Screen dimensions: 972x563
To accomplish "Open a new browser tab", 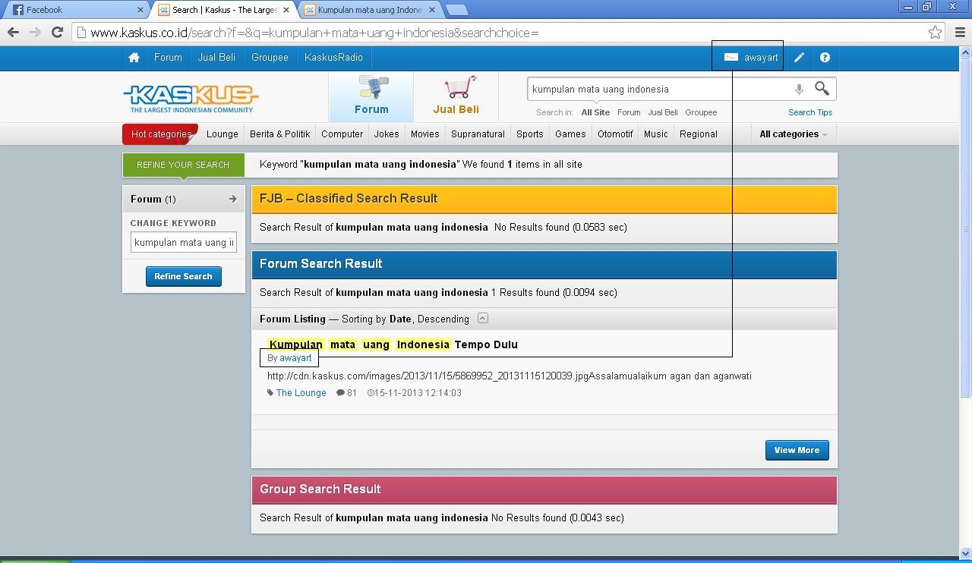I will point(456,10).
